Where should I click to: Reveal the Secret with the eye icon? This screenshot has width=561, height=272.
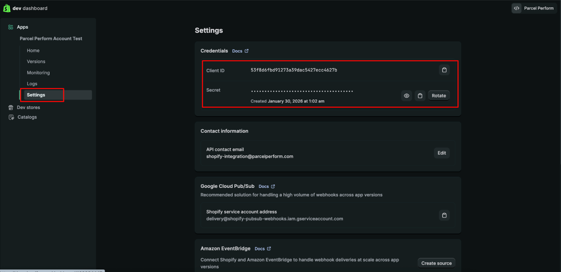pyautogui.click(x=406, y=95)
